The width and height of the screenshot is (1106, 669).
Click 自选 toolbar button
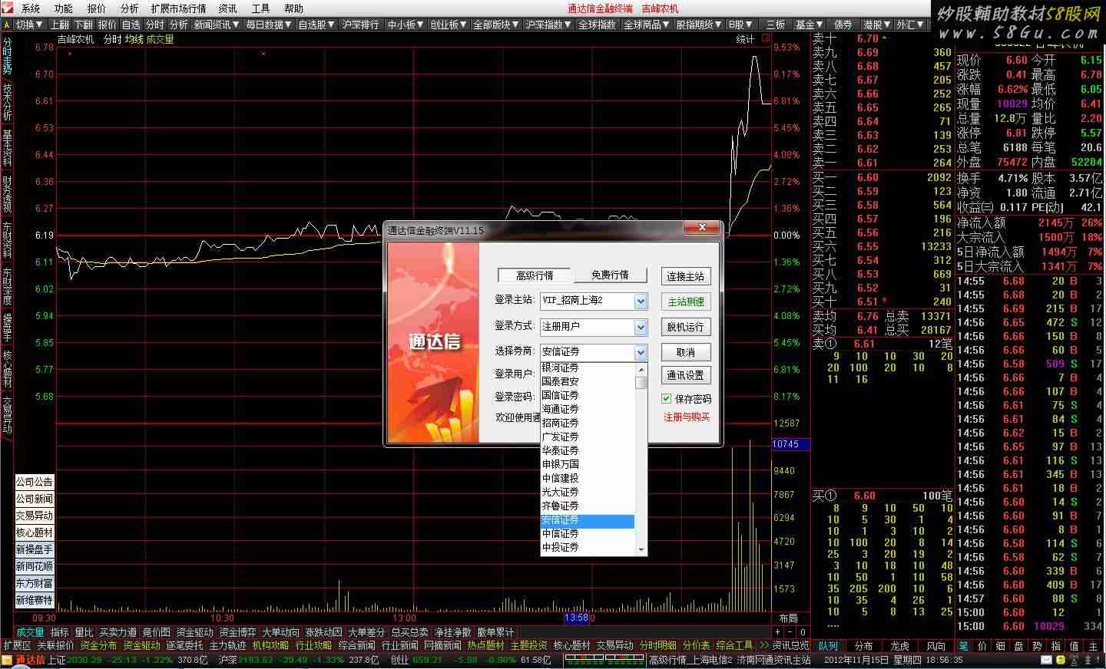[131, 25]
